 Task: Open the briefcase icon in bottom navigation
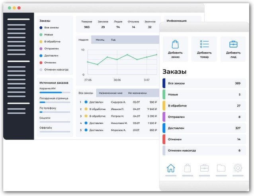coord(204,168)
